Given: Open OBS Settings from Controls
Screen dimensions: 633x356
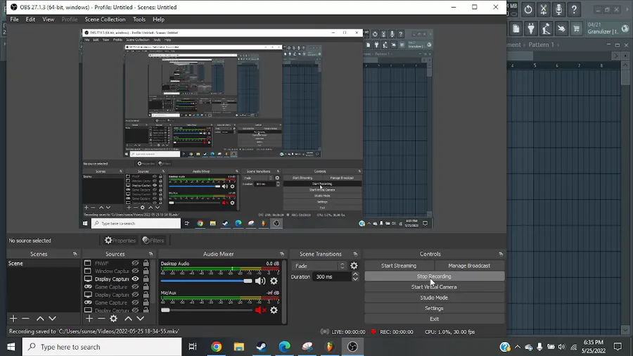Looking at the screenshot, I should (435, 308).
